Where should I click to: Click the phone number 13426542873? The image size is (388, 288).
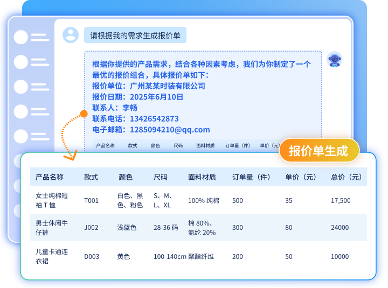click(154, 119)
